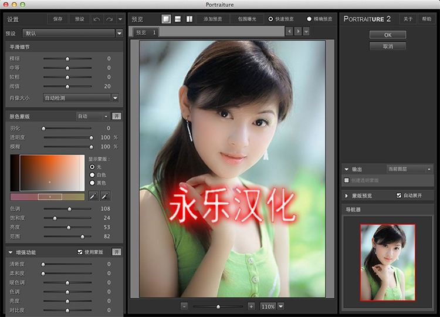Click the undo arrow icon
The width and height of the screenshot is (440, 317).
point(97,19)
